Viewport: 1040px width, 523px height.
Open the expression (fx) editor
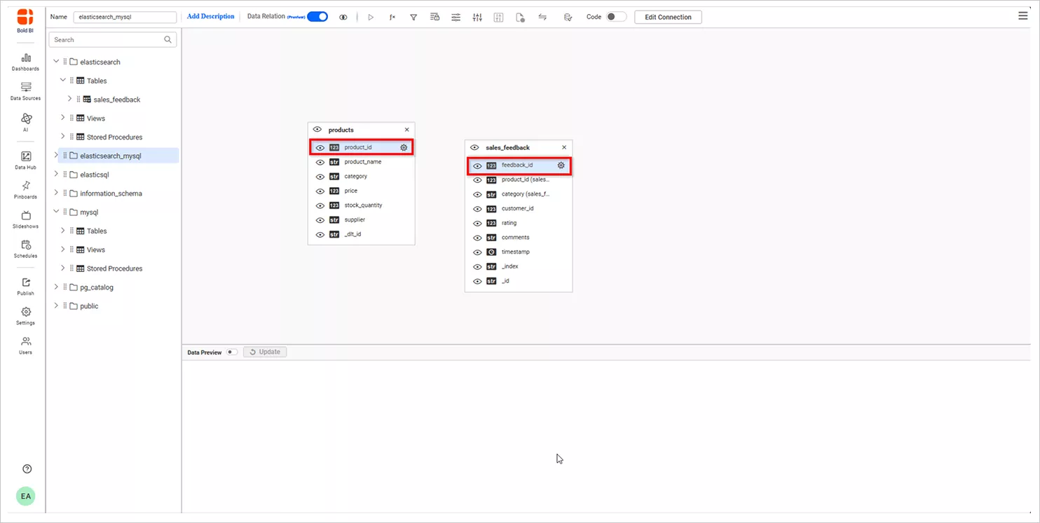point(392,17)
